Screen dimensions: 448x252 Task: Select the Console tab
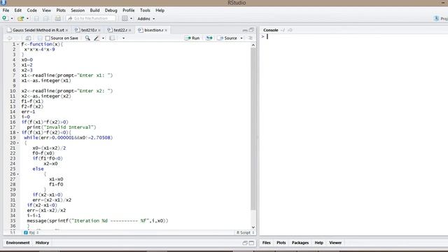coord(271,30)
